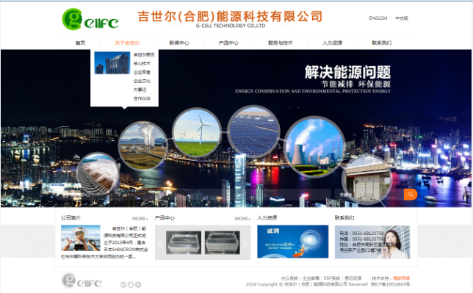Click the grey Gellfc footer logo
Screen dimensions: 473x293
pyautogui.click(x=82, y=281)
